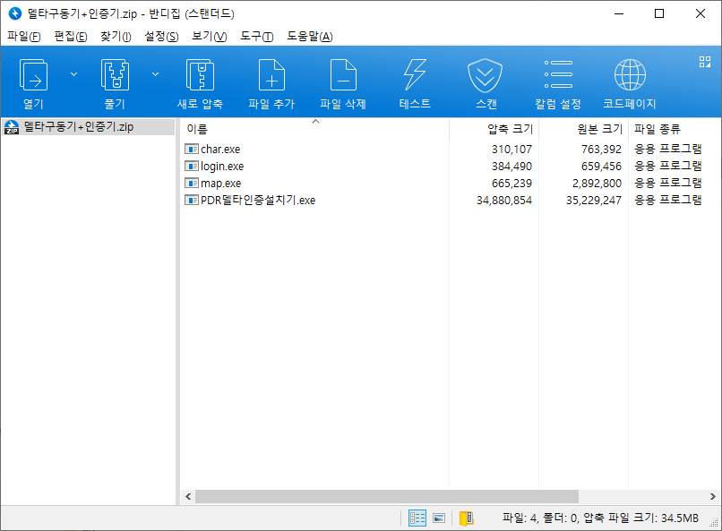
Task: Click the 2,892,800 original size value
Action: pos(597,184)
